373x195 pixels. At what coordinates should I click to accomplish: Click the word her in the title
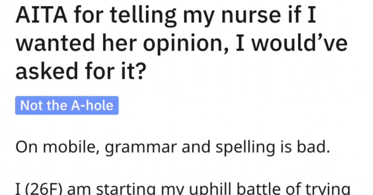coord(119,43)
